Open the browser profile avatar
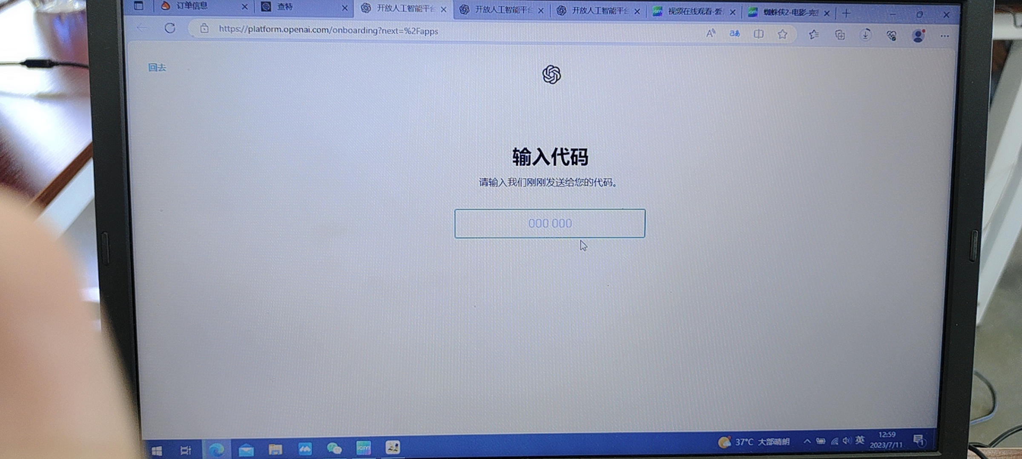Image resolution: width=1022 pixels, height=459 pixels. tap(918, 36)
